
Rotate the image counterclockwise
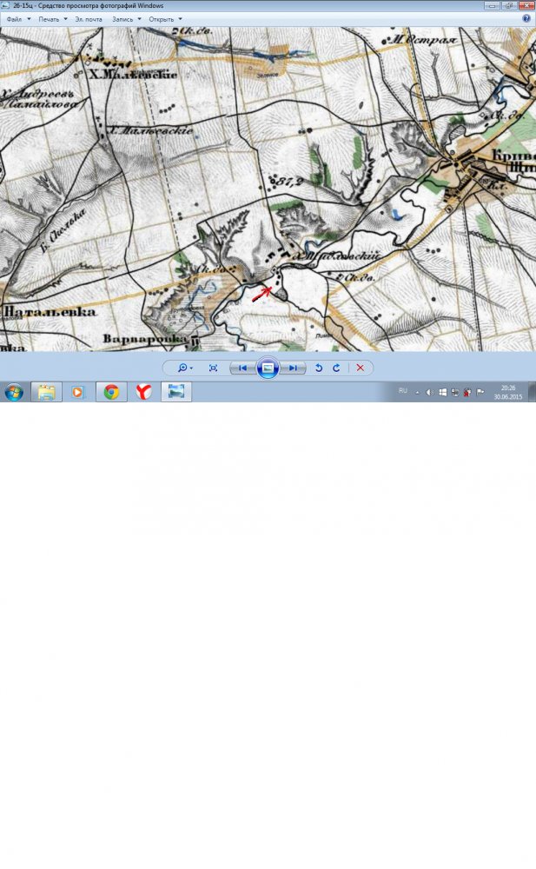click(x=319, y=368)
